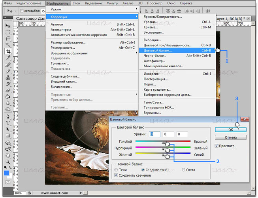The height and width of the screenshot is (198, 258).
Task: Select the Clone Stamp tool
Action: [x=8, y=78]
